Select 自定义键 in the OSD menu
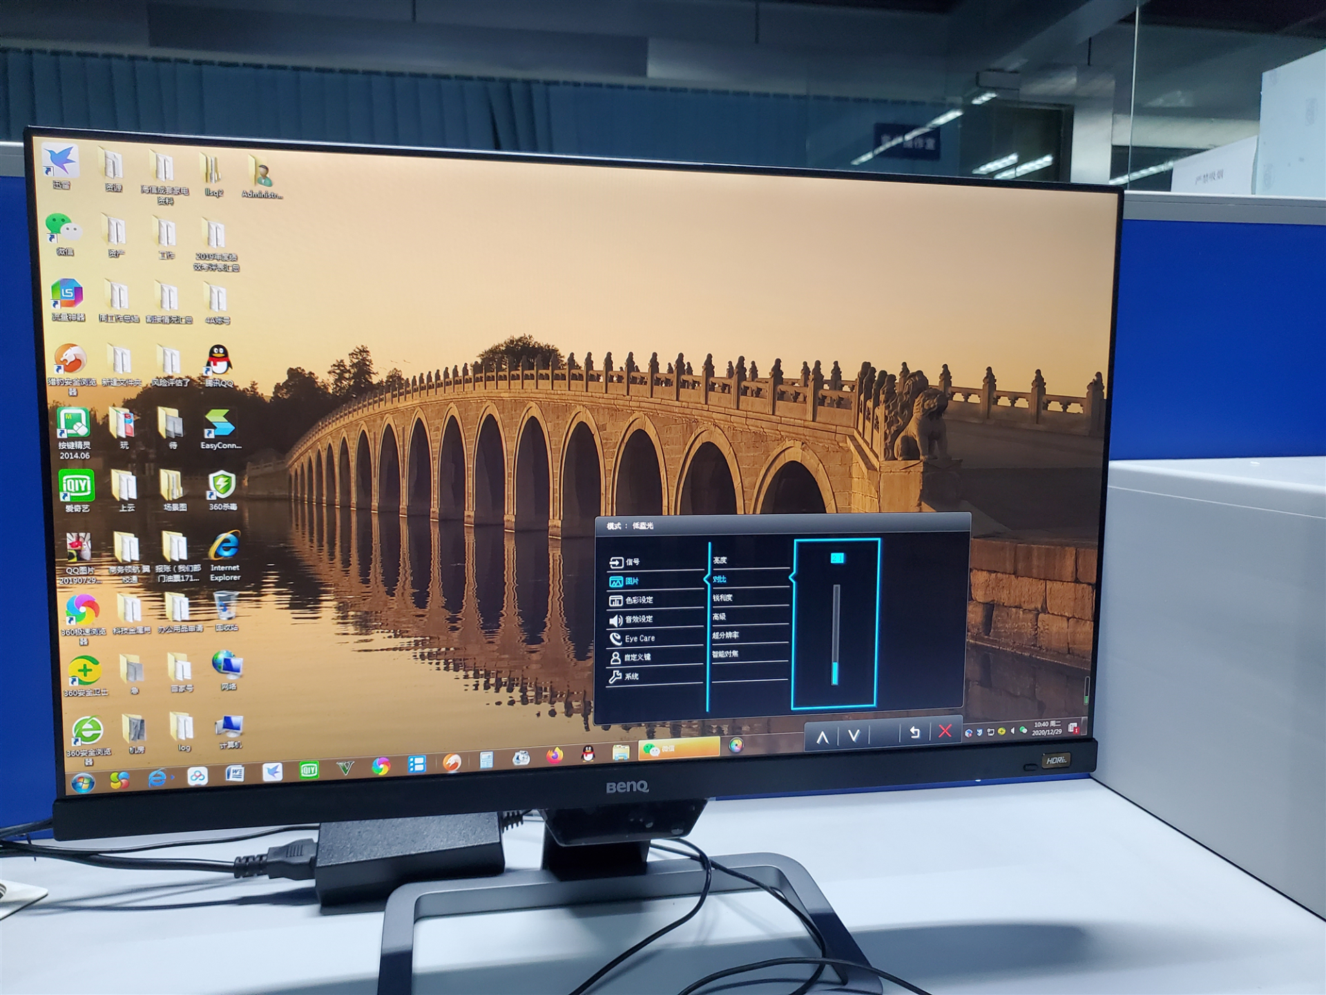The height and width of the screenshot is (995, 1326). click(x=655, y=657)
